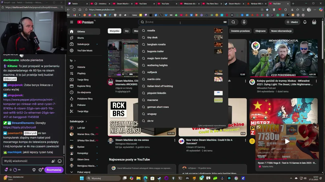Image resolution: width=325 pixels, height=182 pixels.
Task: Click the magnifier search button beside search box
Action: tap(233, 22)
